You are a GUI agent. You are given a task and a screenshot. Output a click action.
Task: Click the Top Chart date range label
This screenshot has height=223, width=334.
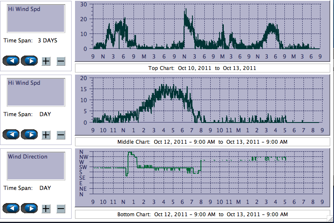click(x=202, y=68)
